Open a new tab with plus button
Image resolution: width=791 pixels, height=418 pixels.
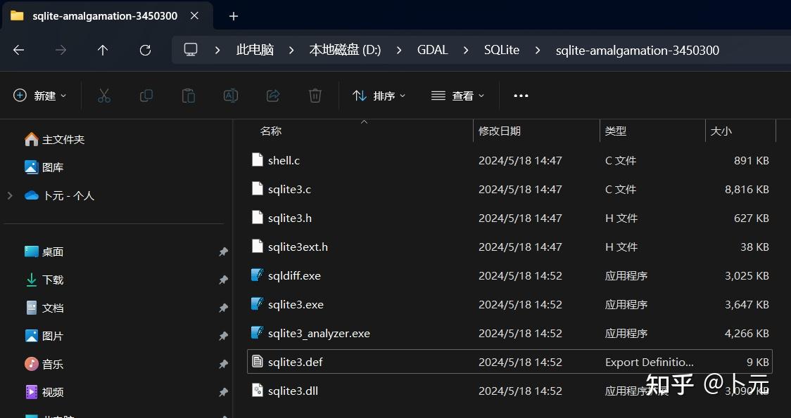tap(233, 16)
